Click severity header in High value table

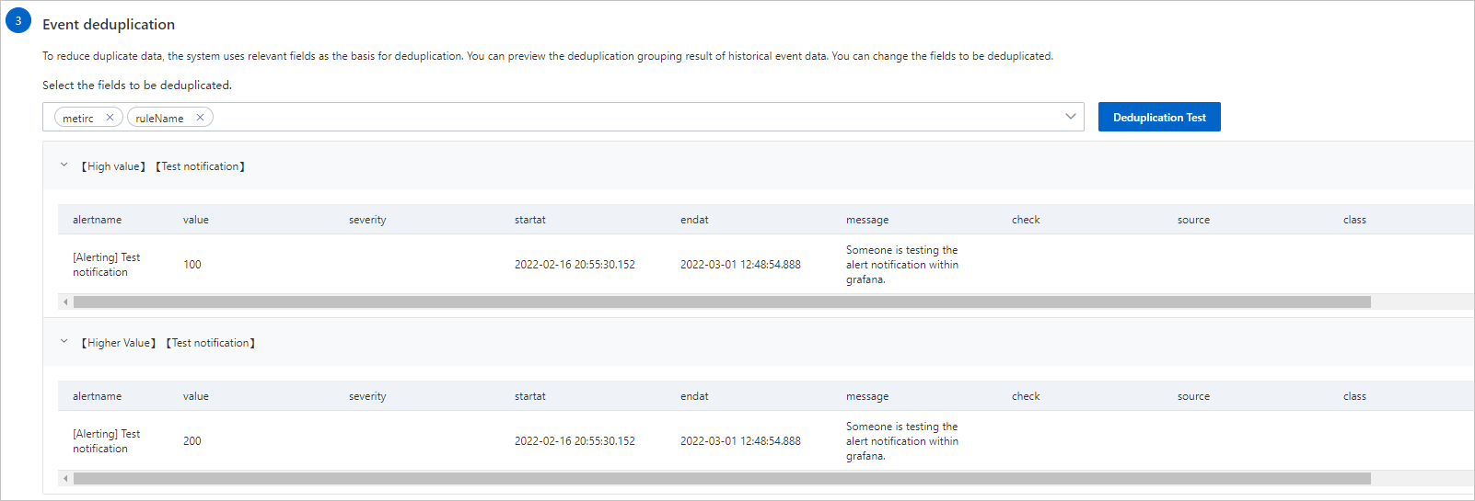click(x=367, y=220)
